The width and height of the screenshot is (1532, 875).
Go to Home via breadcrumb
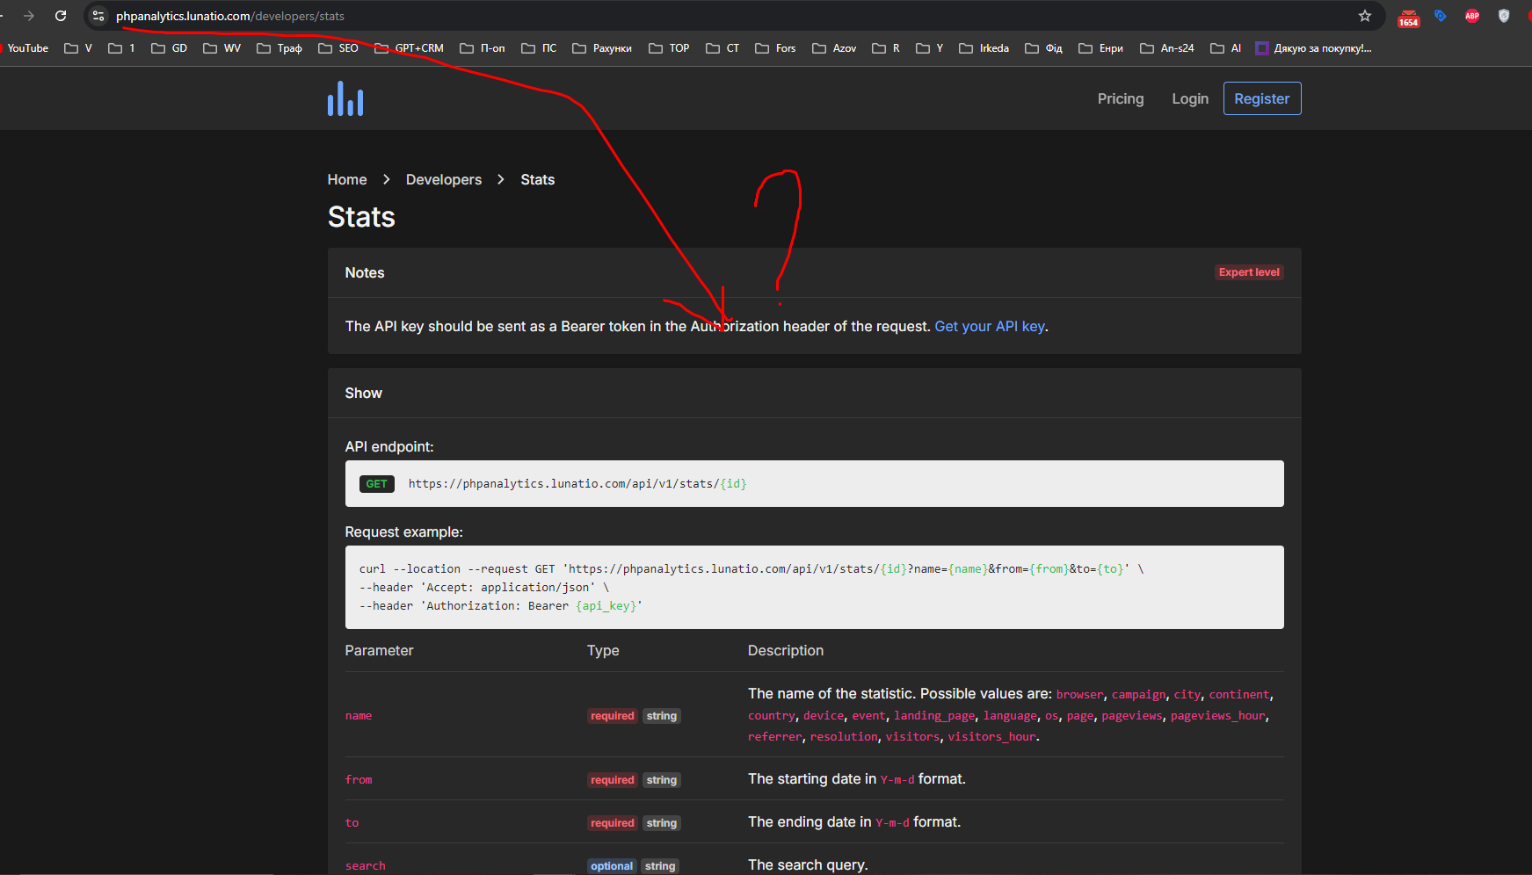coord(347,179)
